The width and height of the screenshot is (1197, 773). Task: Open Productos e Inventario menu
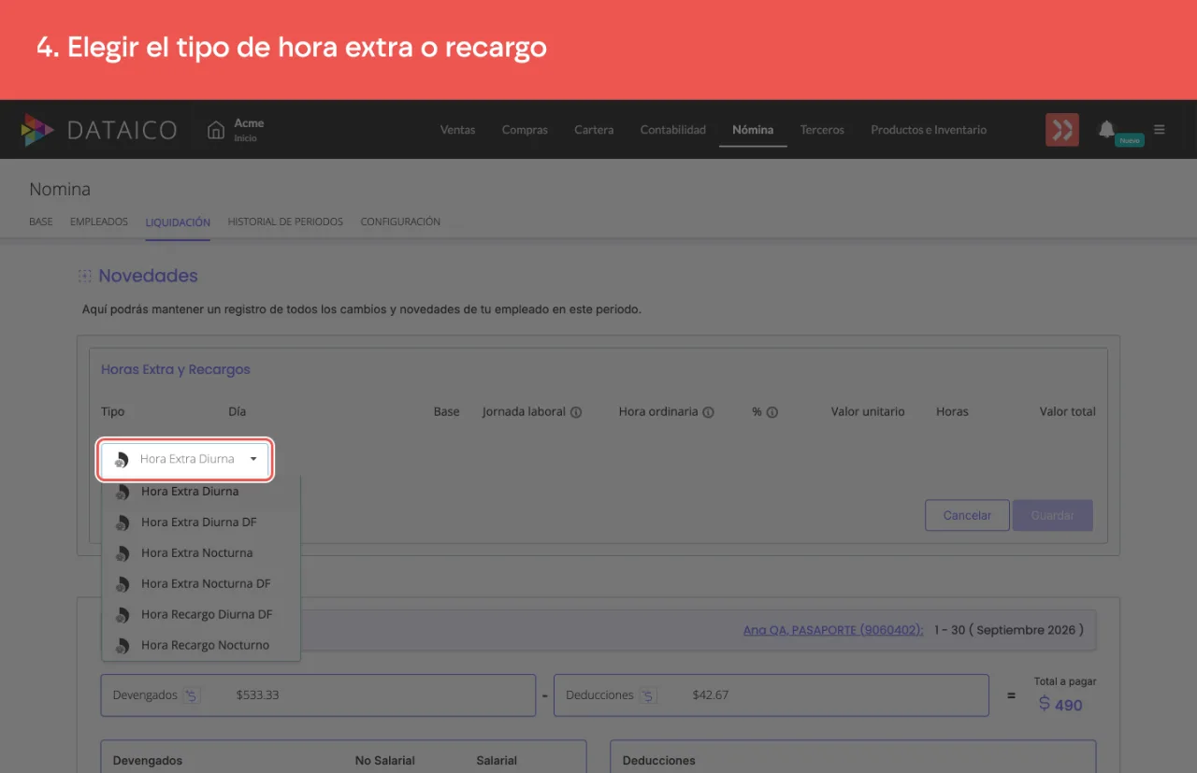click(929, 130)
